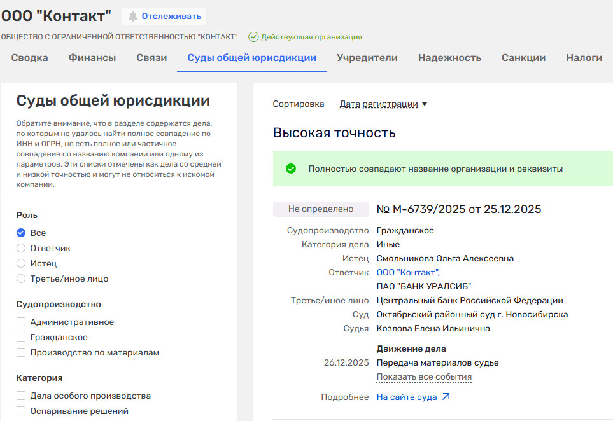Viewport: 613px width, 421px height.
Task: Click the company title ООО "Контакт"
Action: point(56,16)
